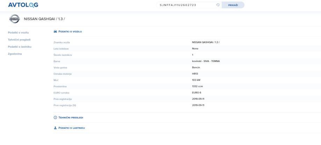Click the value HR13

click(195, 74)
